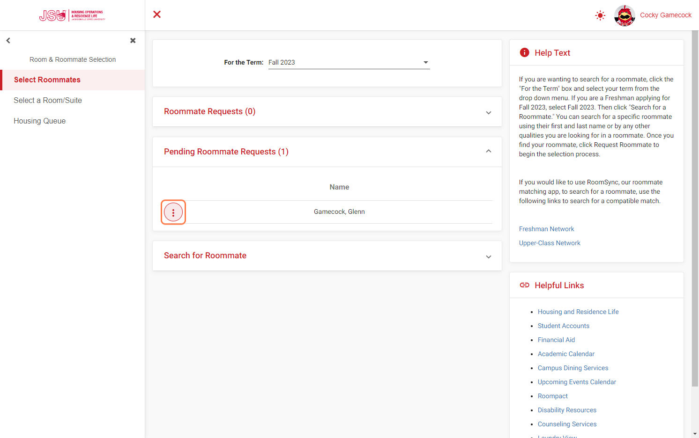Click the Roommate Requests (0) title
699x438 pixels.
click(x=209, y=112)
